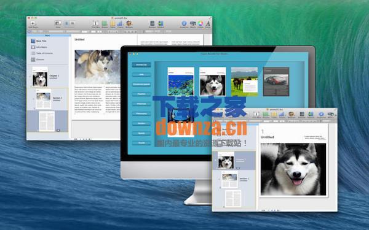369x230 pixels.
Task: Click the Preview icon in the front author window
Action: tap(302, 115)
